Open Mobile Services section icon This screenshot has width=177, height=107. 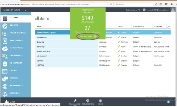5,41
